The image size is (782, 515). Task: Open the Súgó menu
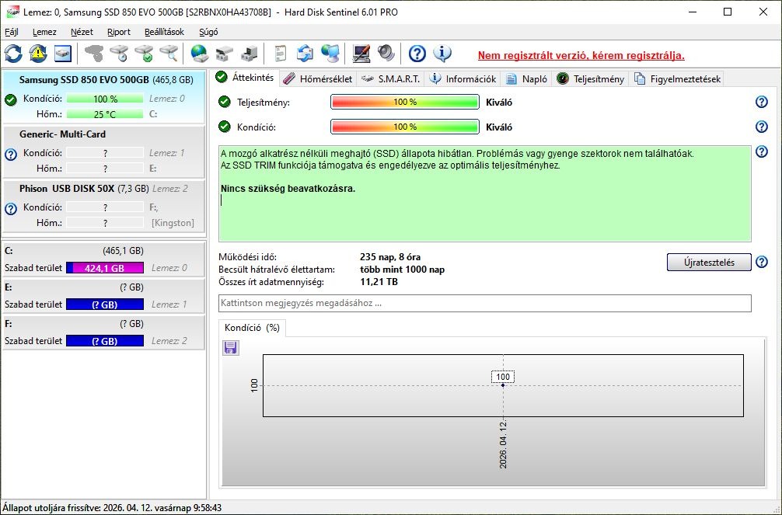208,32
